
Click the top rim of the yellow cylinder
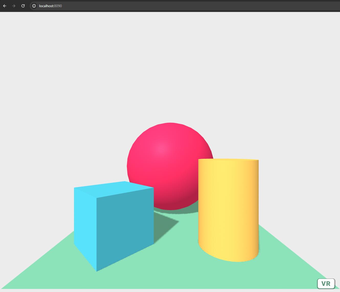click(228, 160)
